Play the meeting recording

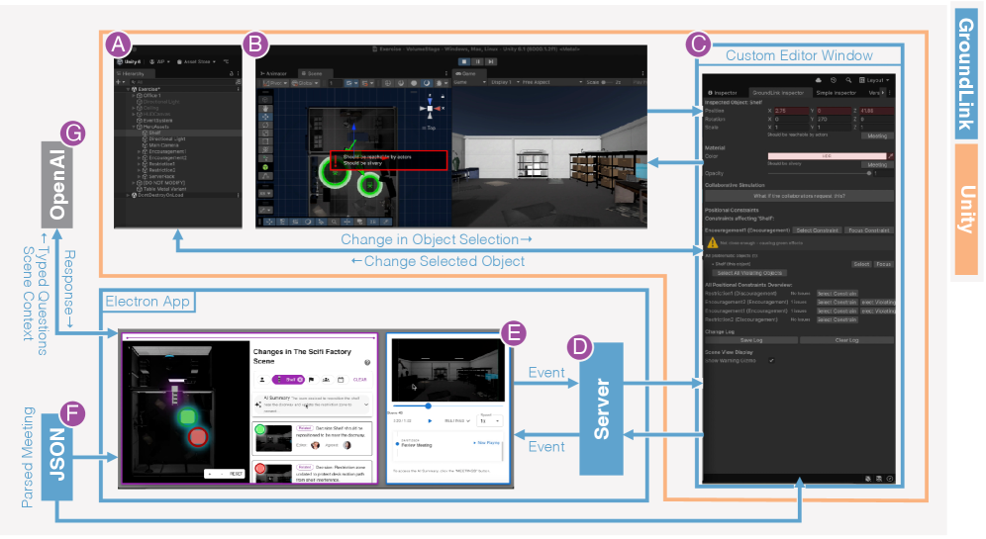pos(430,421)
